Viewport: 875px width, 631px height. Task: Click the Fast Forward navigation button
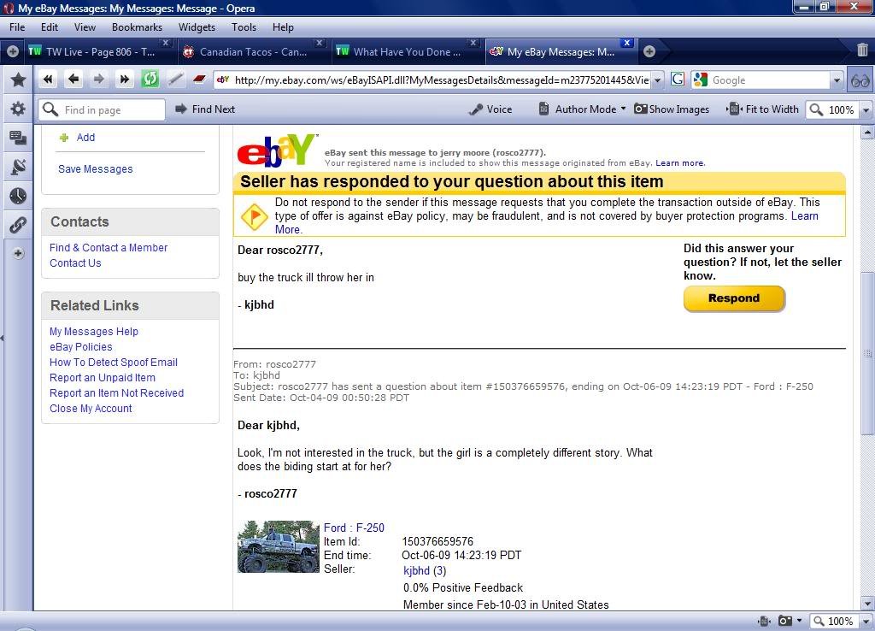tap(125, 80)
